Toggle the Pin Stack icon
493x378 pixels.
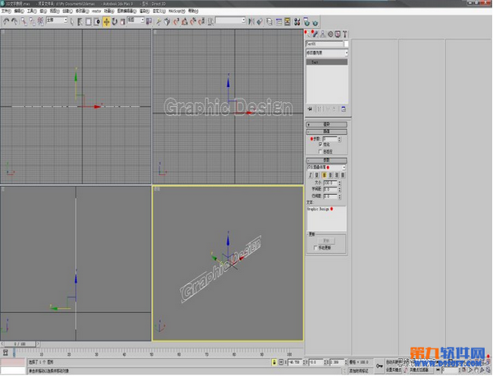pos(310,108)
